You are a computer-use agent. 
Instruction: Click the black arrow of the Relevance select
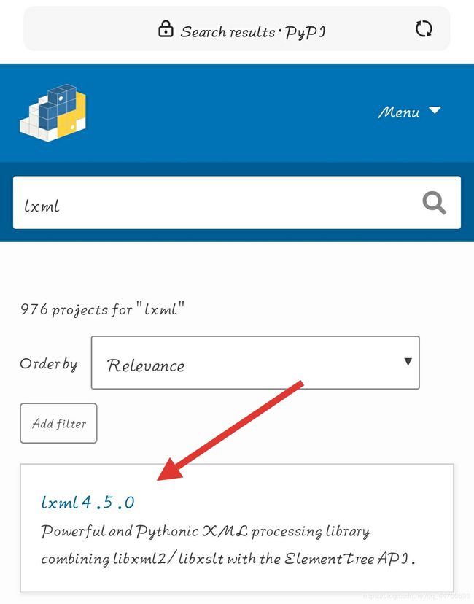408,361
